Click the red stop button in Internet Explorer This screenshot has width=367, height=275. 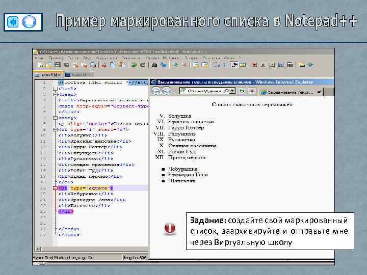pyautogui.click(x=252, y=91)
